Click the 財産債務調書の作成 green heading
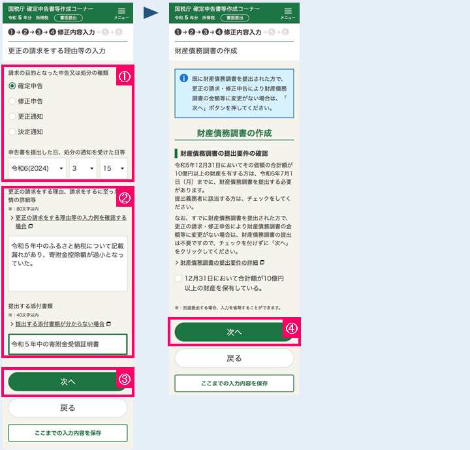The image size is (470, 450). [234, 133]
